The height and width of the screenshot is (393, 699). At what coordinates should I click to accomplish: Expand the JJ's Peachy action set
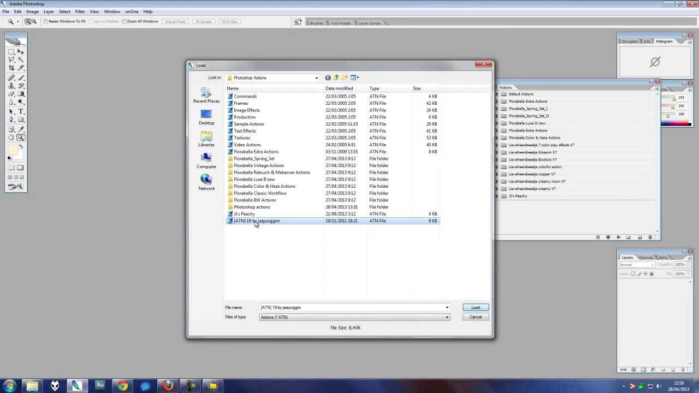pos(497,196)
